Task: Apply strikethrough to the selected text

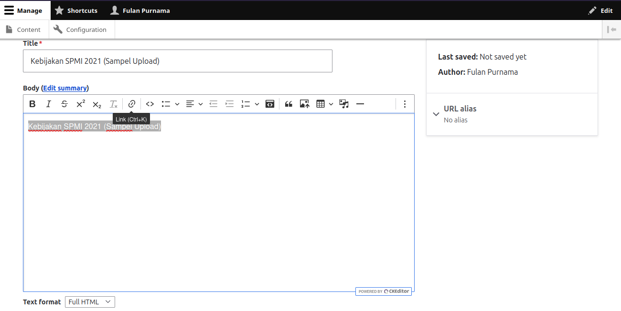Action: click(x=64, y=104)
